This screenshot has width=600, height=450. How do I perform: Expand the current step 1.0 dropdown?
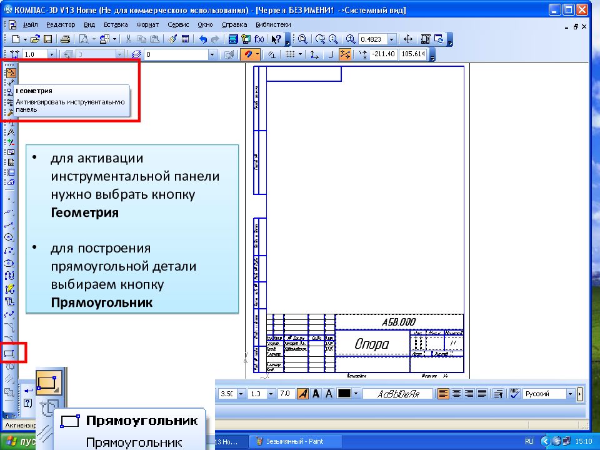[x=52, y=55]
